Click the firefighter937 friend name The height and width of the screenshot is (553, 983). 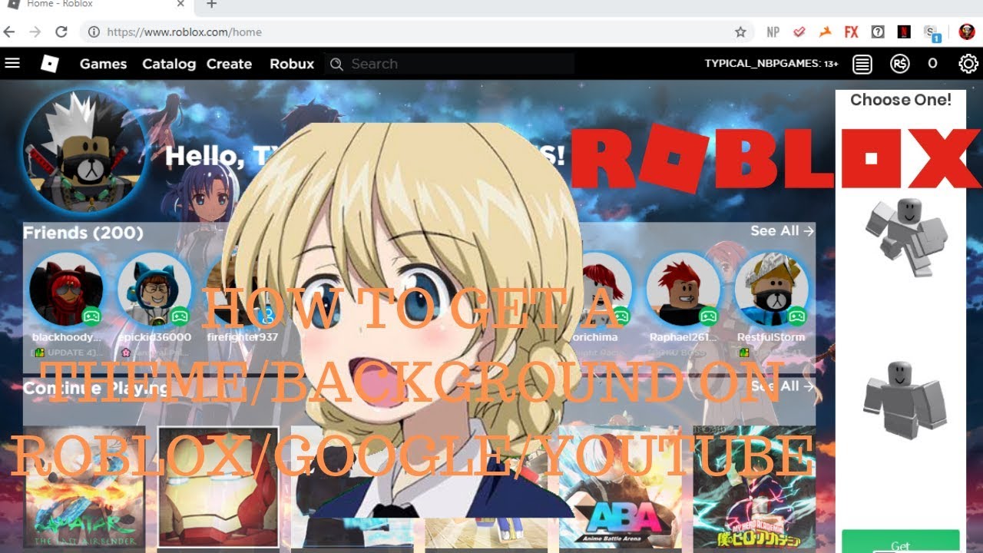click(x=243, y=337)
